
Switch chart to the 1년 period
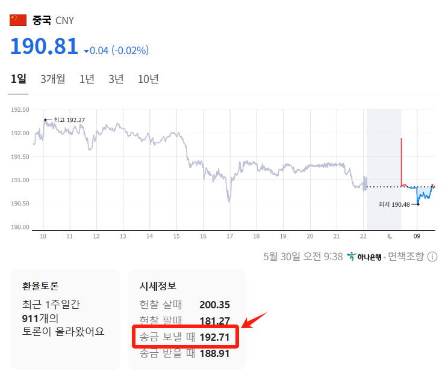[87, 79]
